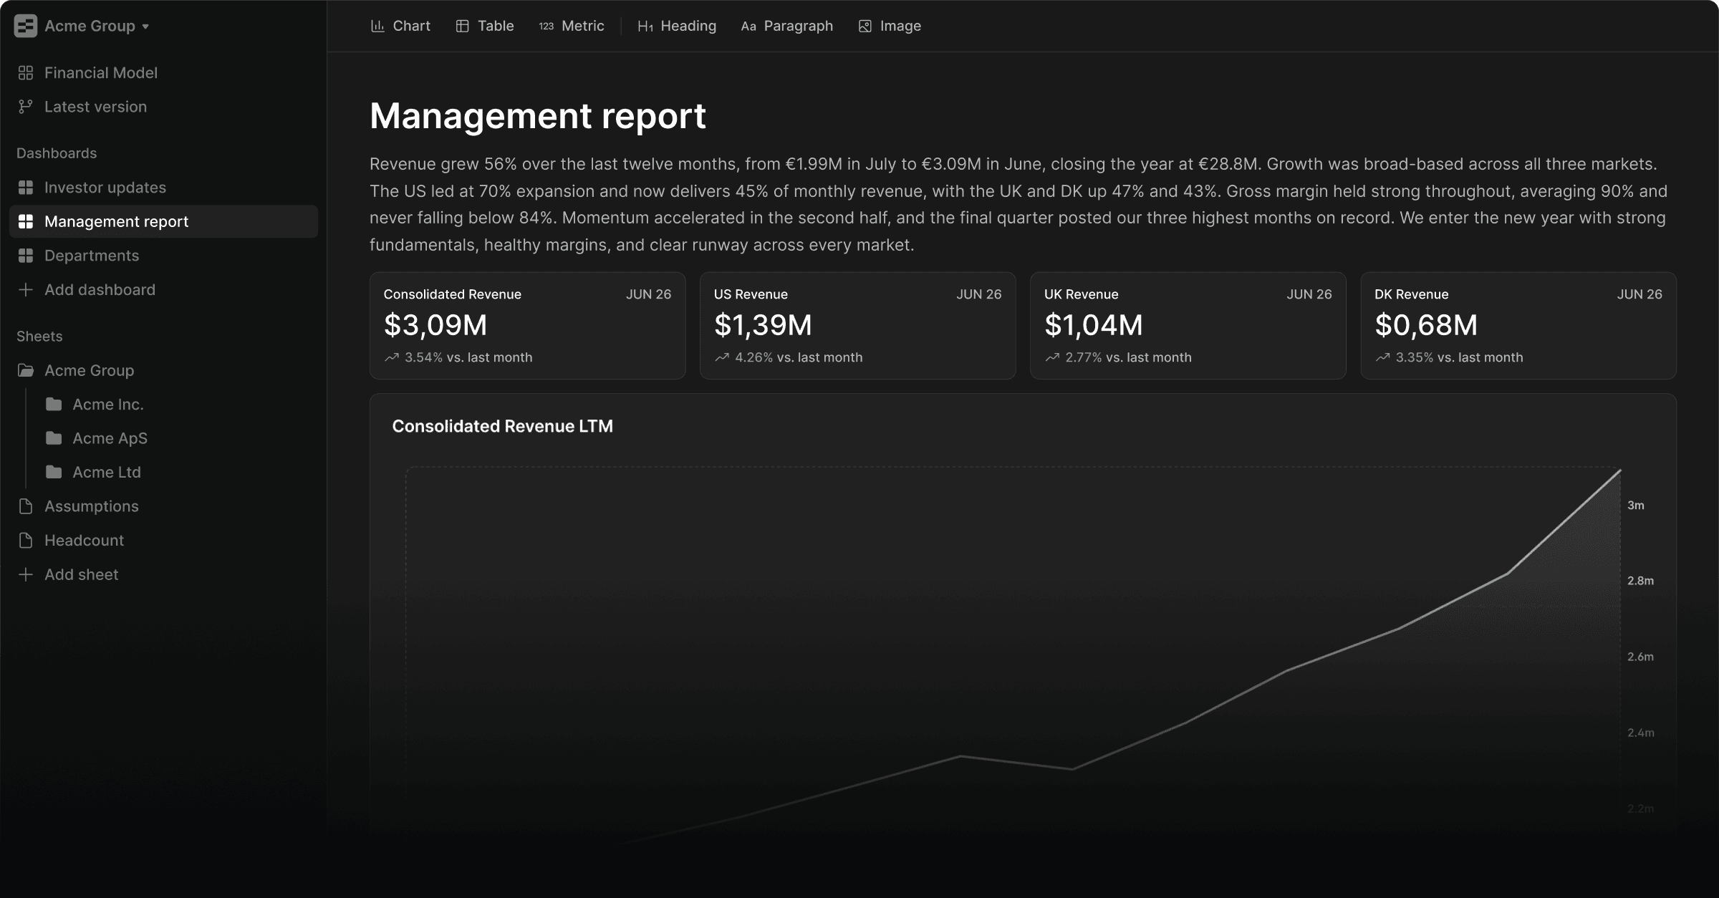Click the H1 Heading icon in toolbar
The image size is (1719, 898).
click(x=645, y=26)
